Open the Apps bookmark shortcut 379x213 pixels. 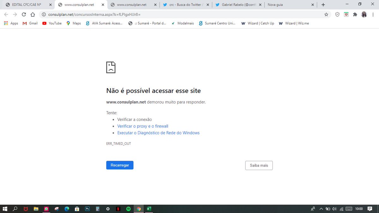11,23
